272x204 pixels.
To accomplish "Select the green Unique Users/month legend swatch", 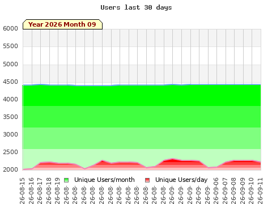I will (x=66, y=180).
